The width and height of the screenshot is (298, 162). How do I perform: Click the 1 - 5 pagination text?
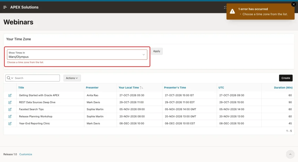click(289, 131)
